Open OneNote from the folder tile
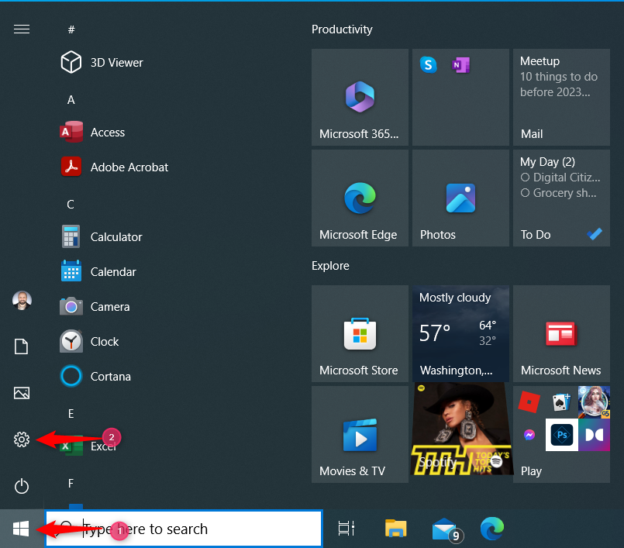 pyautogui.click(x=461, y=64)
